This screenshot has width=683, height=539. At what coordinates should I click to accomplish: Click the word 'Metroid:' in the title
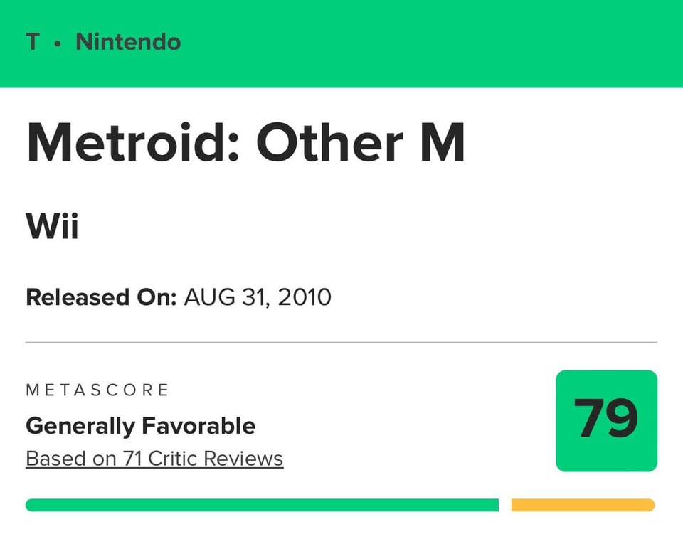click(x=133, y=142)
